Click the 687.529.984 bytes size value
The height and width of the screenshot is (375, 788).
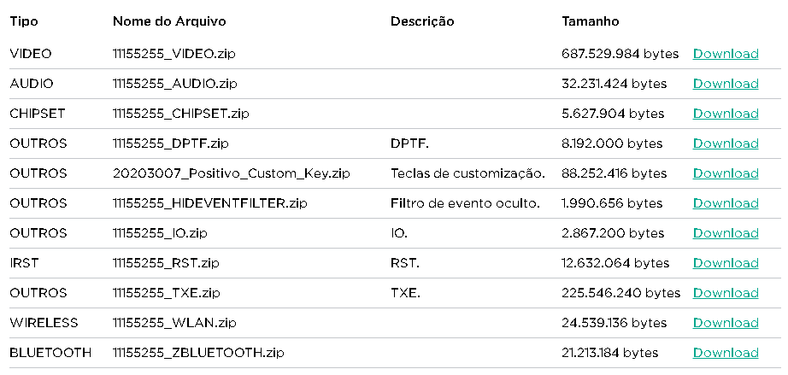620,54
